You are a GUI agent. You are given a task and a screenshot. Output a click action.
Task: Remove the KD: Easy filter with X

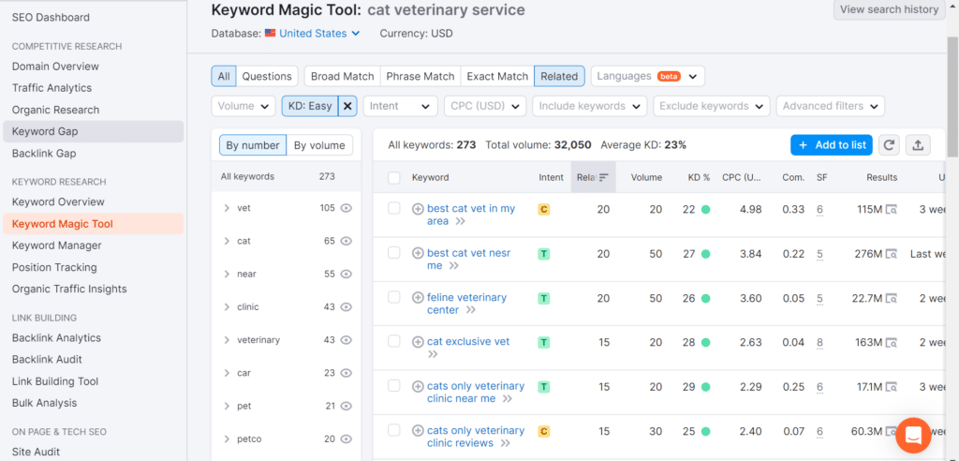[x=347, y=106]
